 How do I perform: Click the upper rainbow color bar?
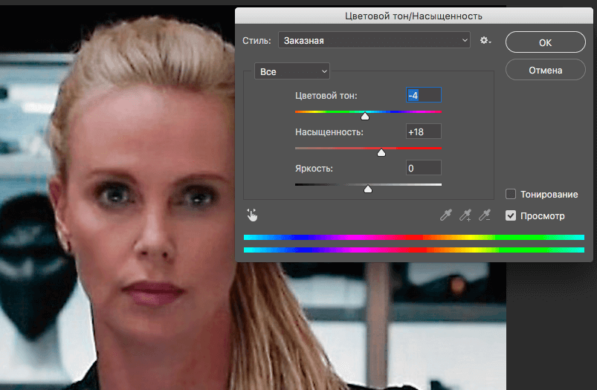coord(413,238)
